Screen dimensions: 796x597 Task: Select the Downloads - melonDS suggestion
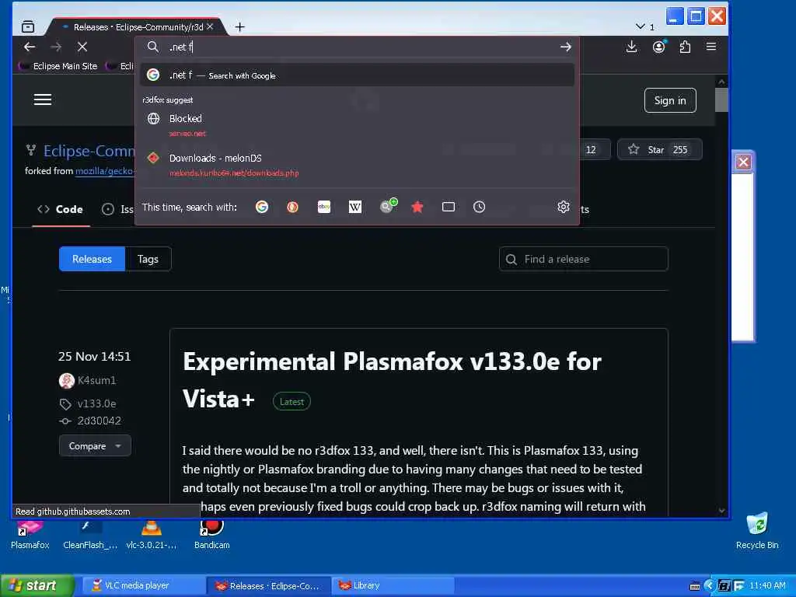tap(357, 165)
